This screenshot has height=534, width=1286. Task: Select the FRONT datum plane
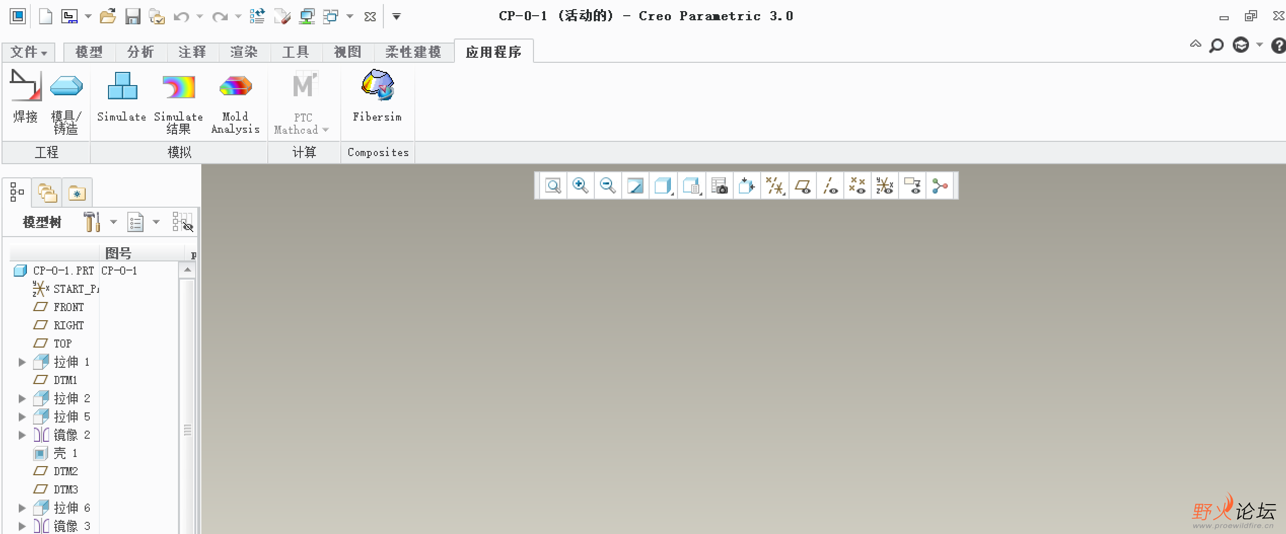59,308
